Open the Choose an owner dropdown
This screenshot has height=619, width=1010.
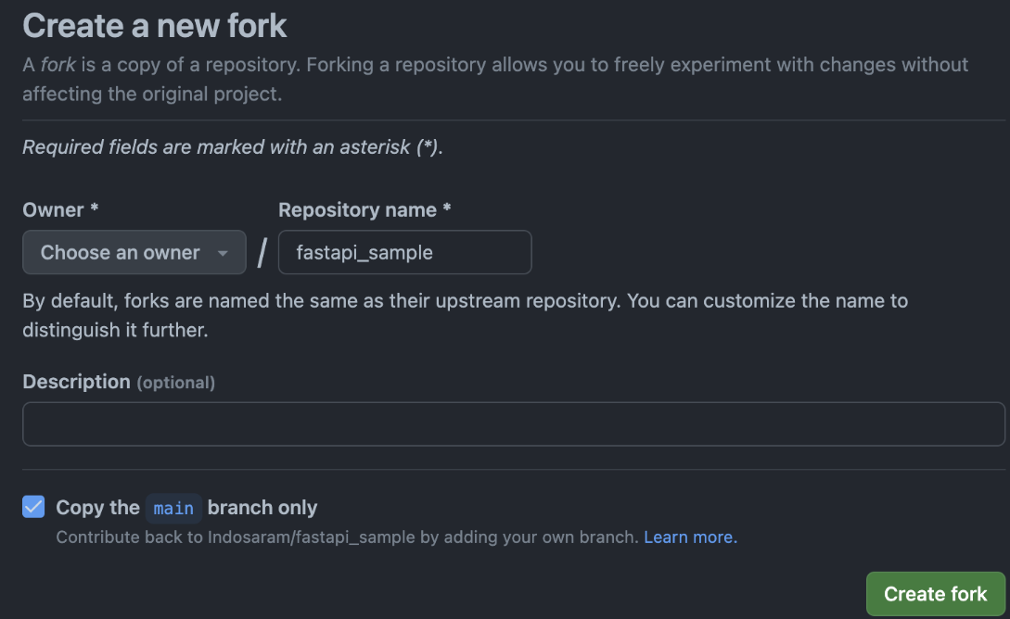coord(134,252)
